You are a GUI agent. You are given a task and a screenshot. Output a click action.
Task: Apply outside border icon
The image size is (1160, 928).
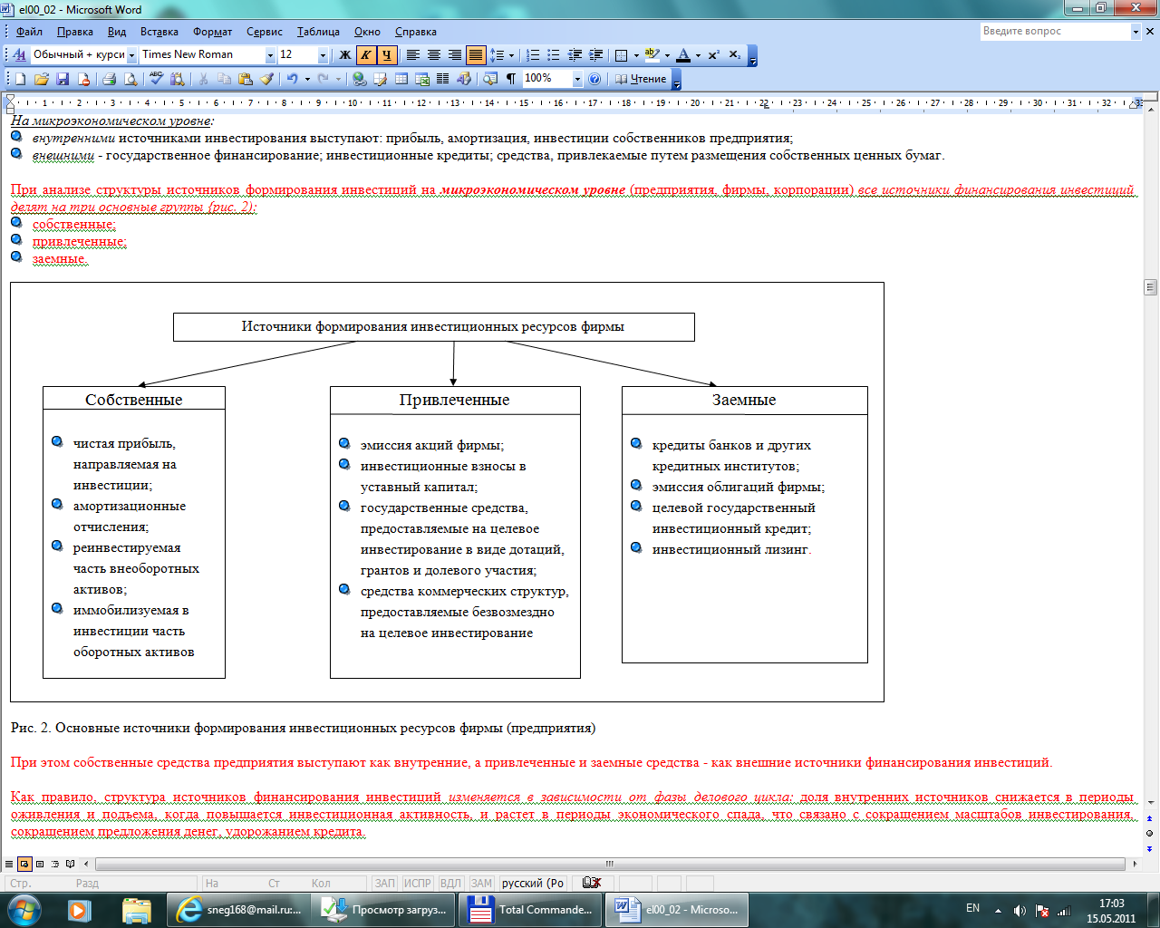coord(622,55)
